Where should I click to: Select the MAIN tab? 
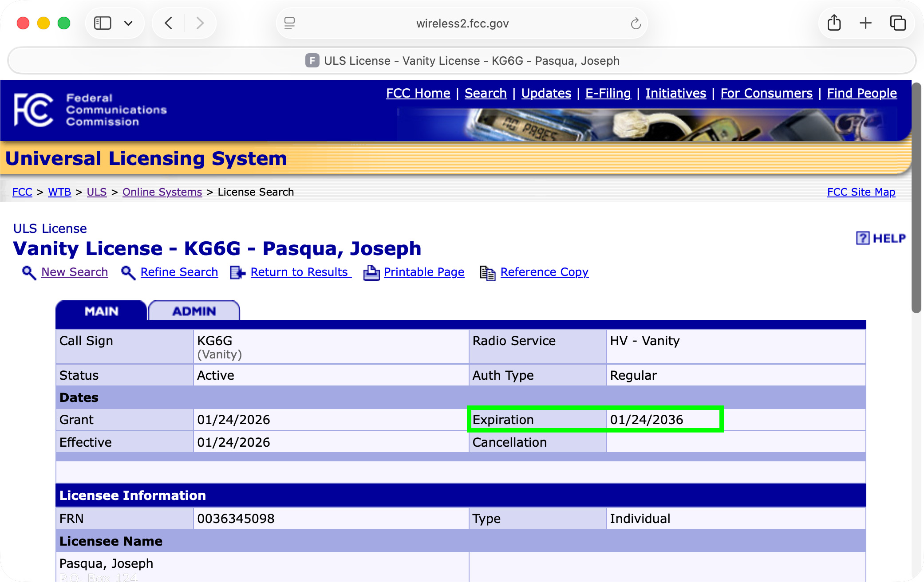point(101,311)
